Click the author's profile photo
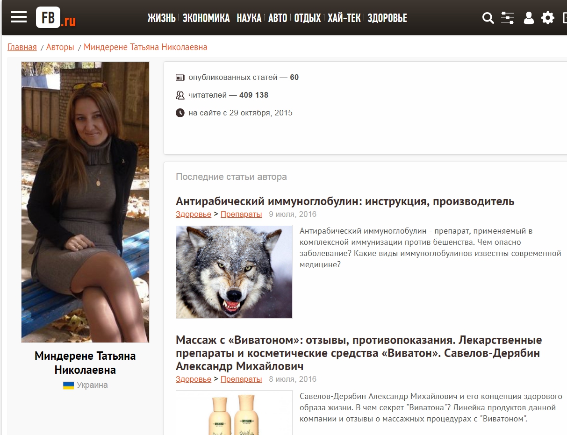The image size is (567, 435). point(85,202)
